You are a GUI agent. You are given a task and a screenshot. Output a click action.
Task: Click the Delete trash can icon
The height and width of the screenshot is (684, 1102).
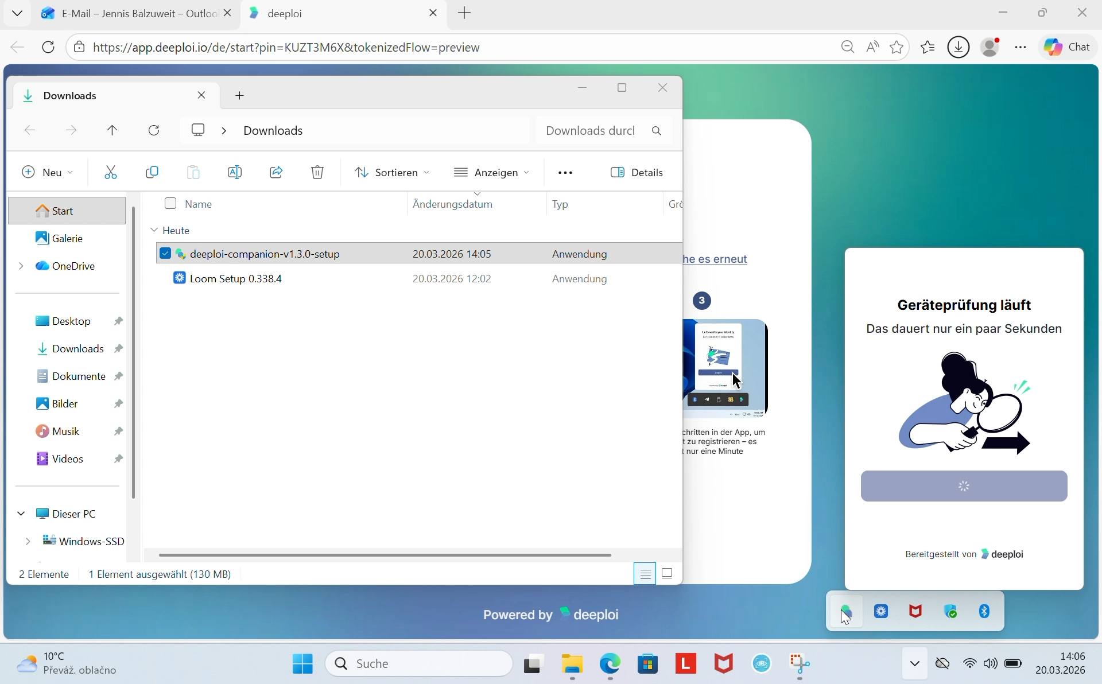pos(317,172)
